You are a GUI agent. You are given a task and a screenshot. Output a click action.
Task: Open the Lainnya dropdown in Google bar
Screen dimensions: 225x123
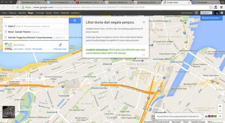tap(76, 13)
